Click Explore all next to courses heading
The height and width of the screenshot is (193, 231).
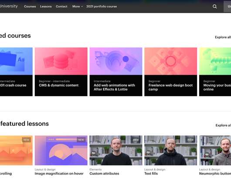223,37
